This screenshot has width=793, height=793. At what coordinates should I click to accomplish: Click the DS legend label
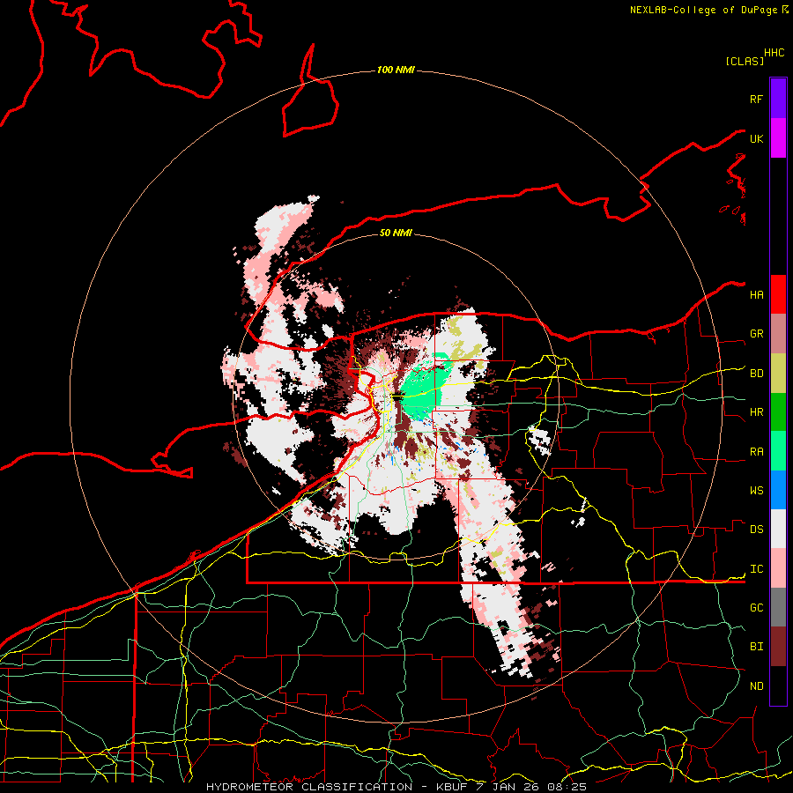(756, 530)
